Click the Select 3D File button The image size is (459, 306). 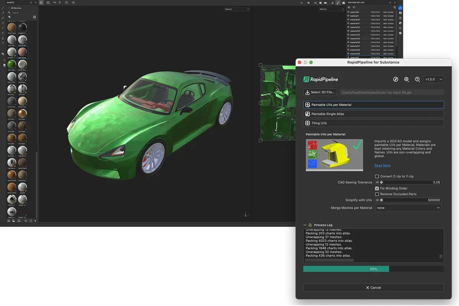321,92
